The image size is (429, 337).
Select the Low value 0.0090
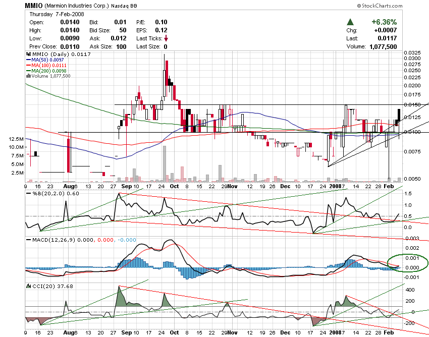(x=70, y=38)
